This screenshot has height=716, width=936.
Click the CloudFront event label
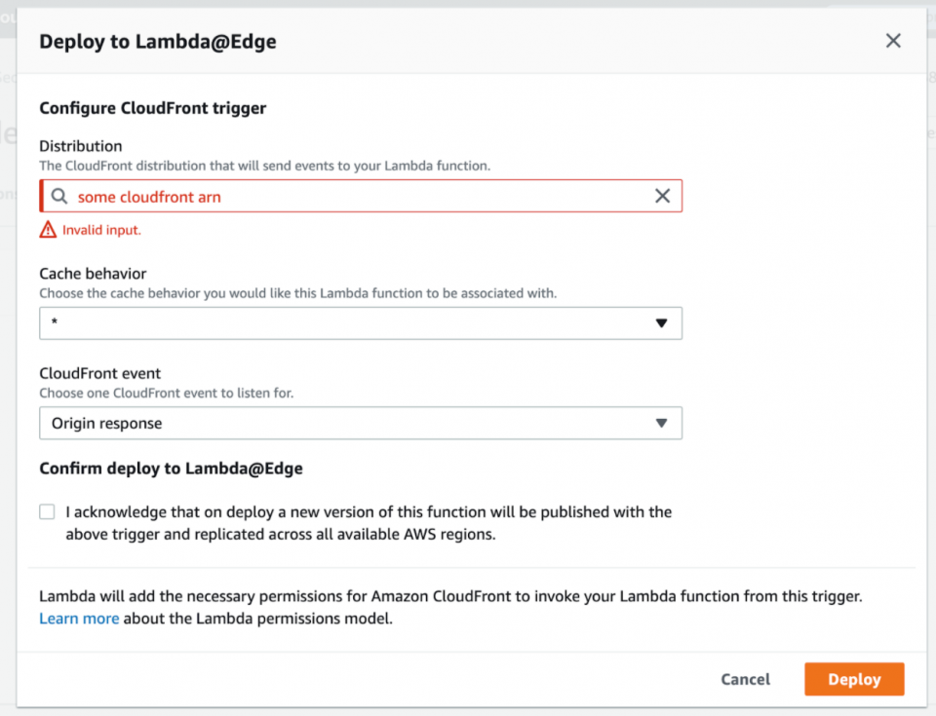[100, 373]
